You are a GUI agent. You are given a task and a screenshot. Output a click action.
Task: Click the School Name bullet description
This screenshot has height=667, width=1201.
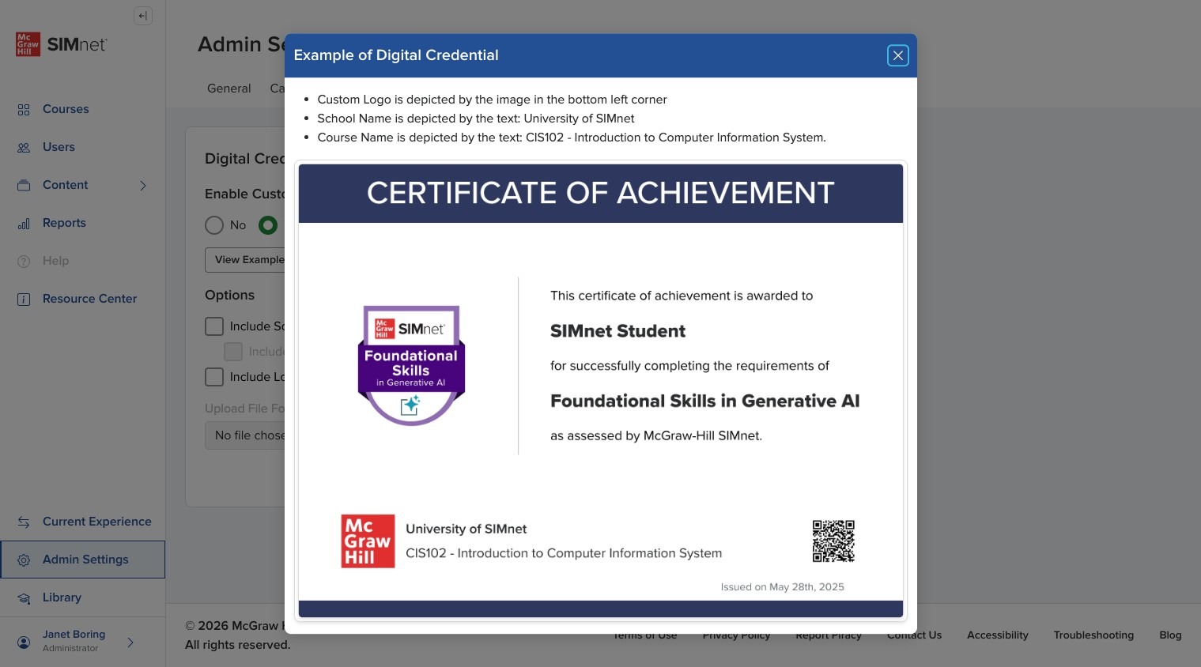476,119
